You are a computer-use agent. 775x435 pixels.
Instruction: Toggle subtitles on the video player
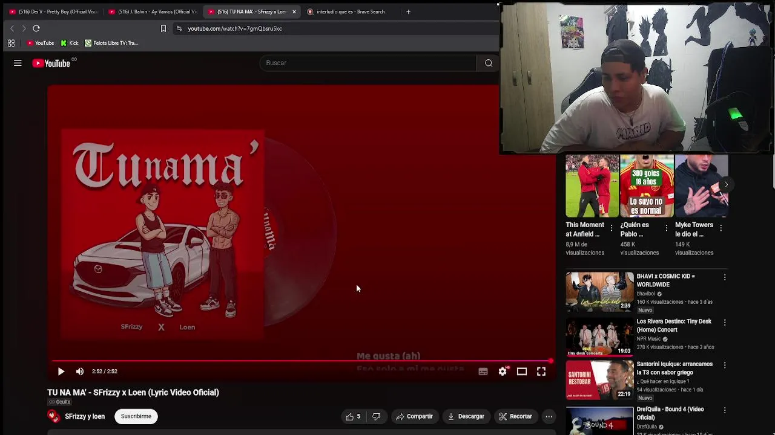coord(483,372)
